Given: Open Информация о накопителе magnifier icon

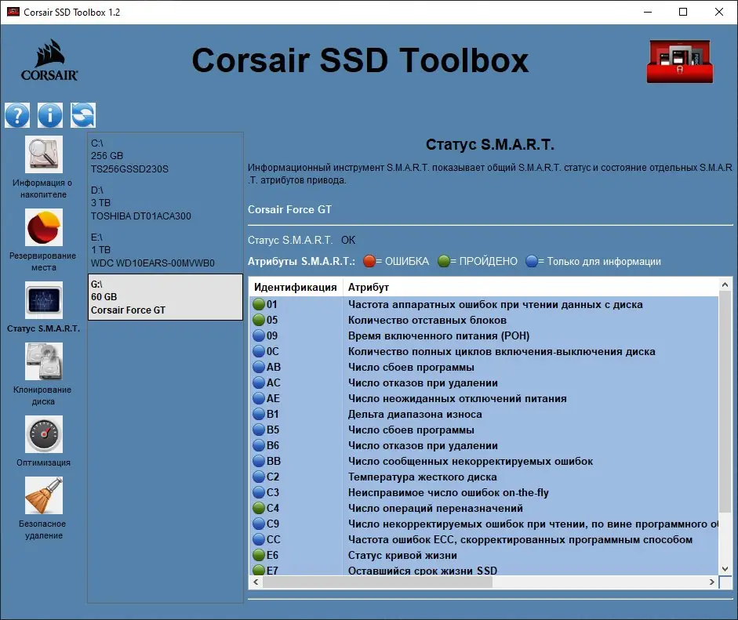Looking at the screenshot, I should point(44,154).
